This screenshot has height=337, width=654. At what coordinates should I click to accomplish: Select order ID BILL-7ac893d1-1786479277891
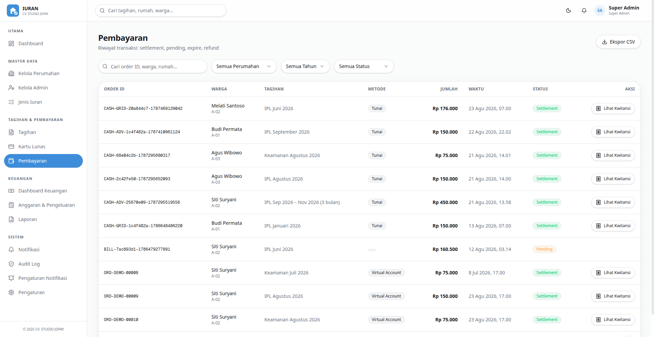pos(137,249)
